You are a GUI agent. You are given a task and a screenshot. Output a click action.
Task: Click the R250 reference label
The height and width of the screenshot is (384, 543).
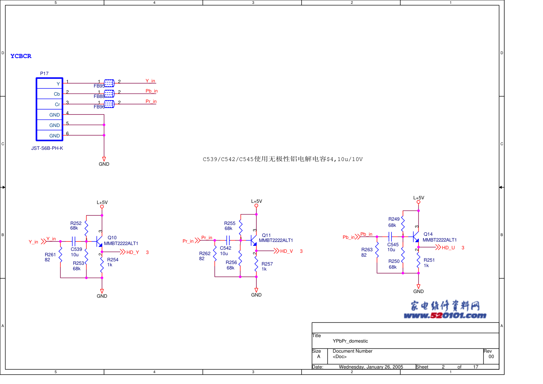pos(394,261)
